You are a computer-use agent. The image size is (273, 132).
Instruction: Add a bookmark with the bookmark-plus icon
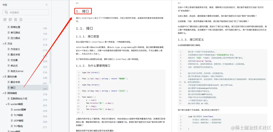(x=15, y=20)
